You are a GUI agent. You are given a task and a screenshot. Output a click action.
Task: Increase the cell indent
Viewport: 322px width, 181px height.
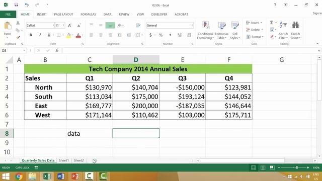(129, 35)
